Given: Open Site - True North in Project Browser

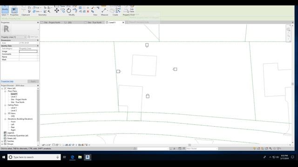Looking at the screenshot, I should (18, 102).
